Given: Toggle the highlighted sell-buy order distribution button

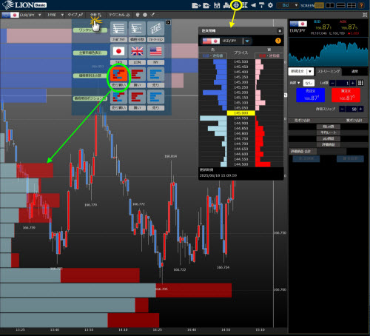Looking at the screenshot, I should tap(118, 74).
